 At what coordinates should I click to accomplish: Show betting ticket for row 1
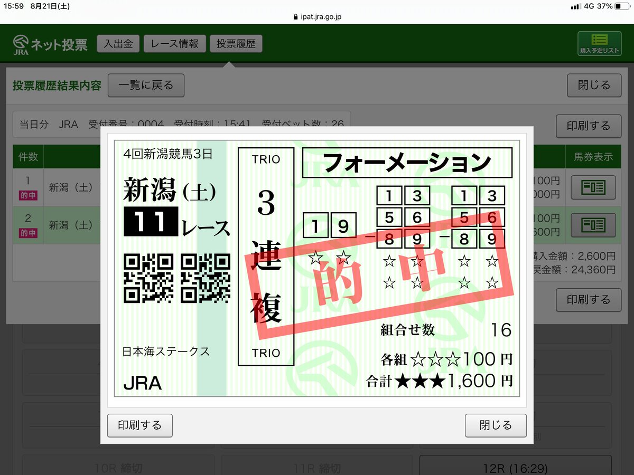(x=593, y=187)
